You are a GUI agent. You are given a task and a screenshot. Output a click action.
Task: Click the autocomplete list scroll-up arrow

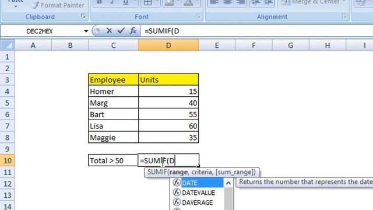click(228, 183)
